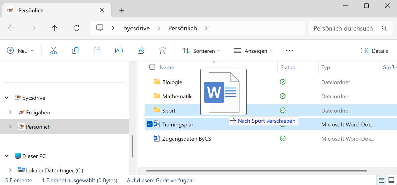
Task: Uncheck the Trainingsplan file checkbox
Action: (x=149, y=124)
